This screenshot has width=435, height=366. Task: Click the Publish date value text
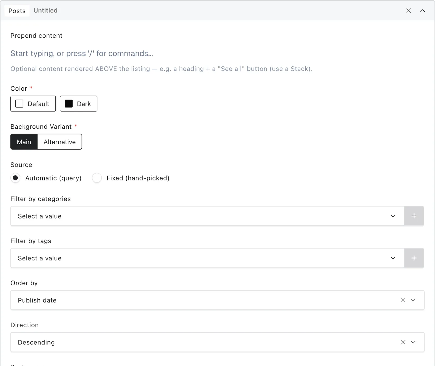coord(37,300)
